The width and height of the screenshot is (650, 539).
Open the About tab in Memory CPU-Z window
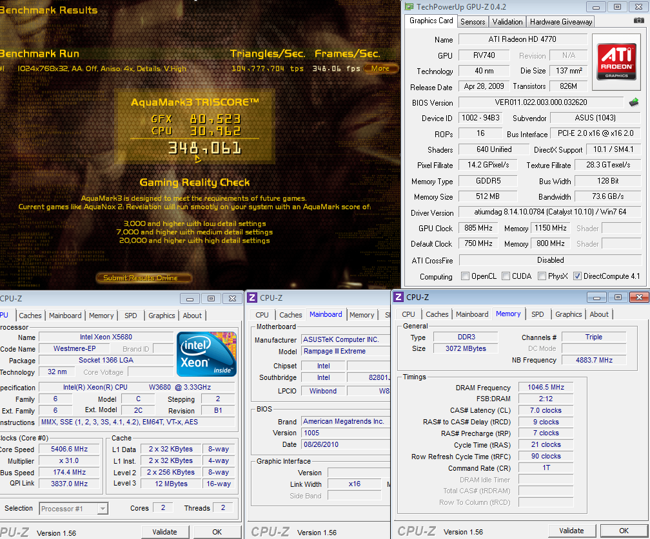[x=599, y=314]
